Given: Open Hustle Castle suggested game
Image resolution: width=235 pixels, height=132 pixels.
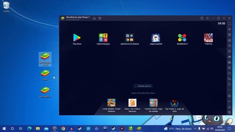Looking at the screenshot, I should click(x=153, y=105).
